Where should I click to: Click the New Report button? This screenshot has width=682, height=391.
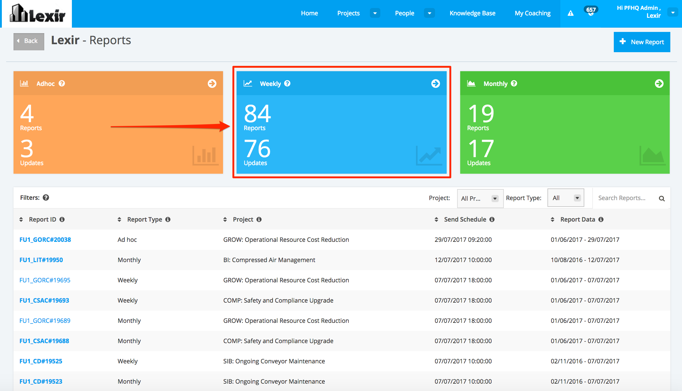point(642,42)
